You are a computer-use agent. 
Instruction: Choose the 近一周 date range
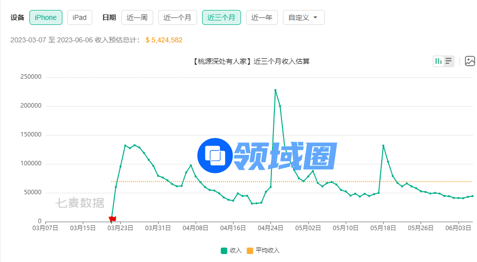(x=137, y=17)
